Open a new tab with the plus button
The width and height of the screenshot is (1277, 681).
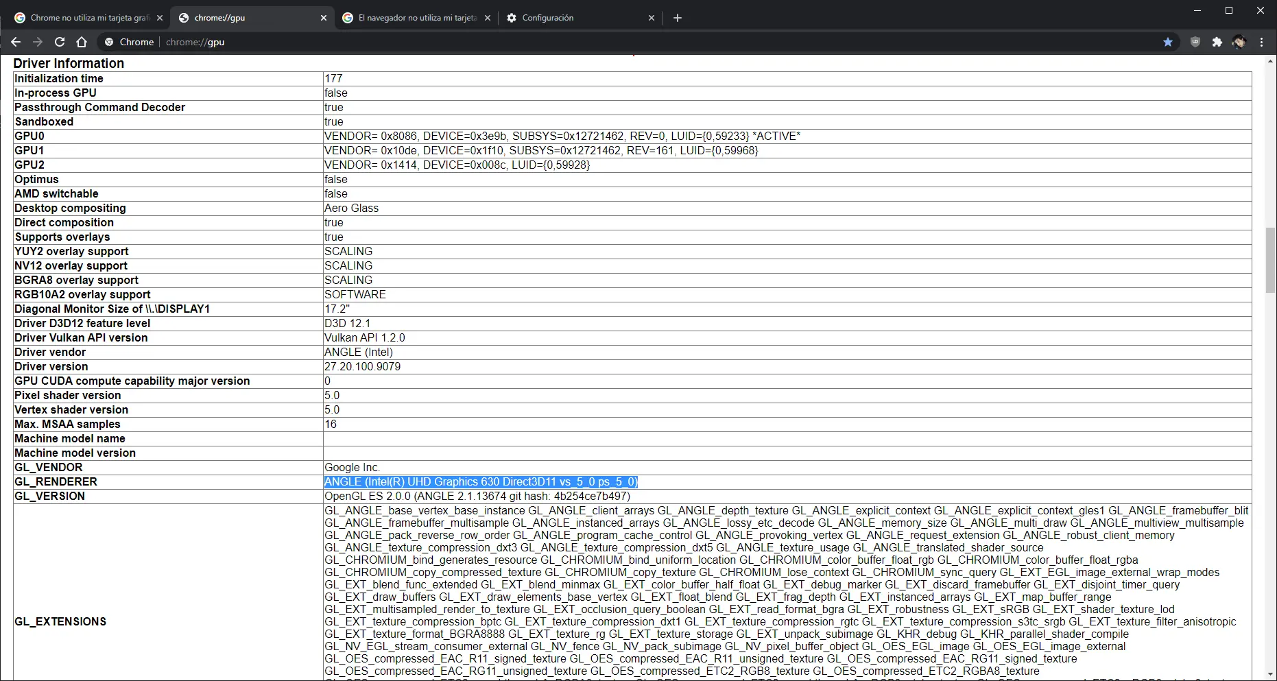click(x=678, y=18)
